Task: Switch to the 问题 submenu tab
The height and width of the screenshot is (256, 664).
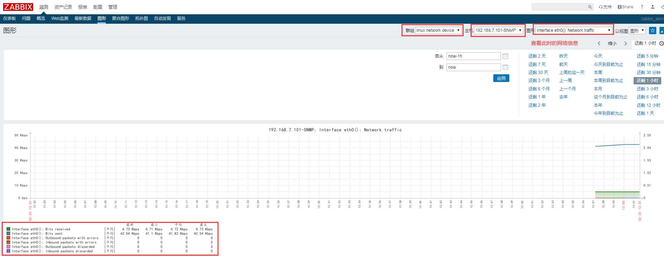Action: click(26, 18)
